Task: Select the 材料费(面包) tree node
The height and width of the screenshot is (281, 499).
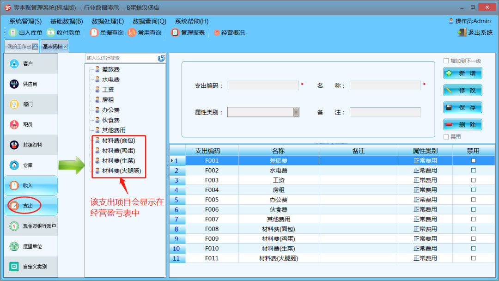Action: [x=118, y=140]
